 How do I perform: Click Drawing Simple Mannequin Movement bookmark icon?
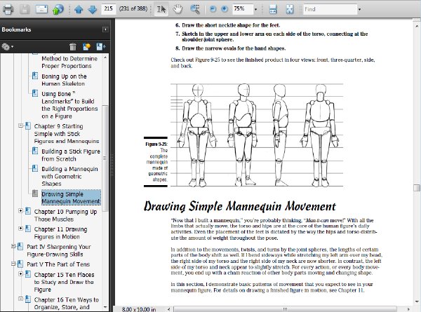(x=35, y=193)
